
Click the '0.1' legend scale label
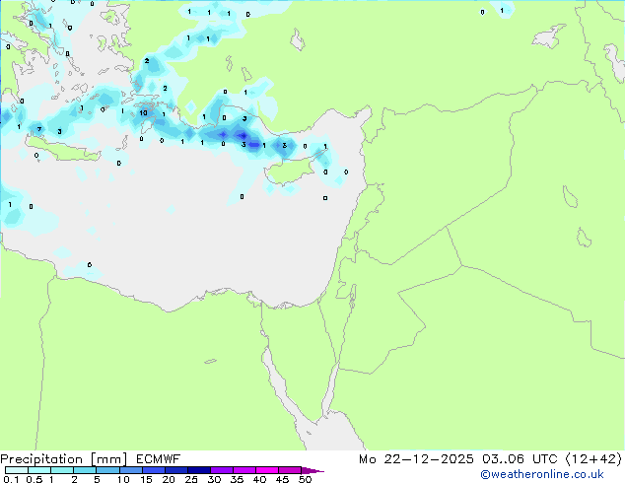11,479
